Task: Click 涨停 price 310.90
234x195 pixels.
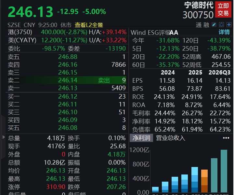Action: [56, 187]
